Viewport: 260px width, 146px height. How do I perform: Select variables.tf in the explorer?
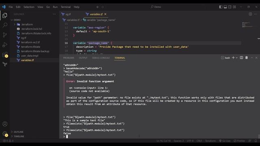tap(27, 60)
